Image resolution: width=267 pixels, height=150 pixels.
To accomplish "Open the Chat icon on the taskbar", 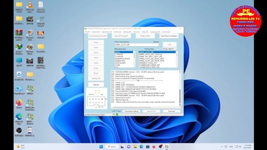I will point(129,147).
